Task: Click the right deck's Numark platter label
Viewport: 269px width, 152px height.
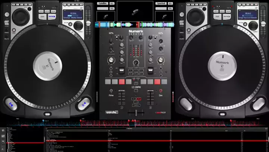Action: (x=222, y=66)
